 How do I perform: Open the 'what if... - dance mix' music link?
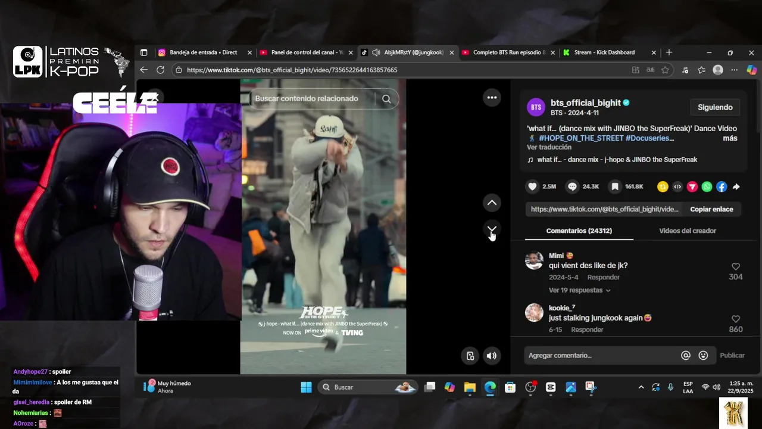617,160
